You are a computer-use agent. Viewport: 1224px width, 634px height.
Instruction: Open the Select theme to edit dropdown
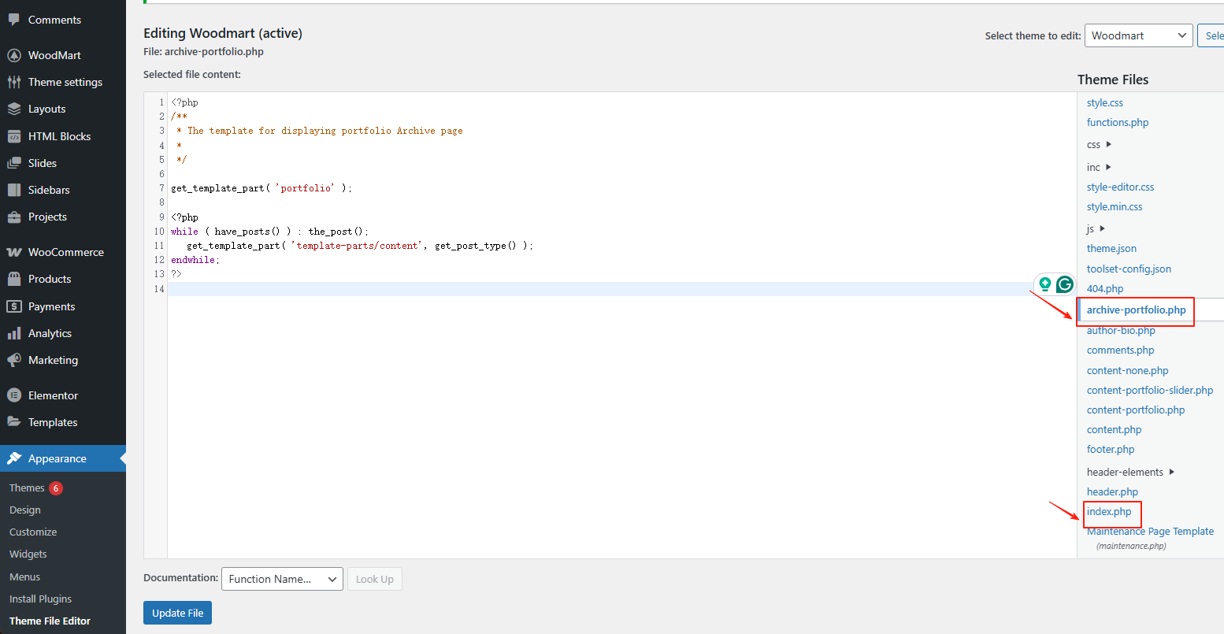[x=1138, y=35]
